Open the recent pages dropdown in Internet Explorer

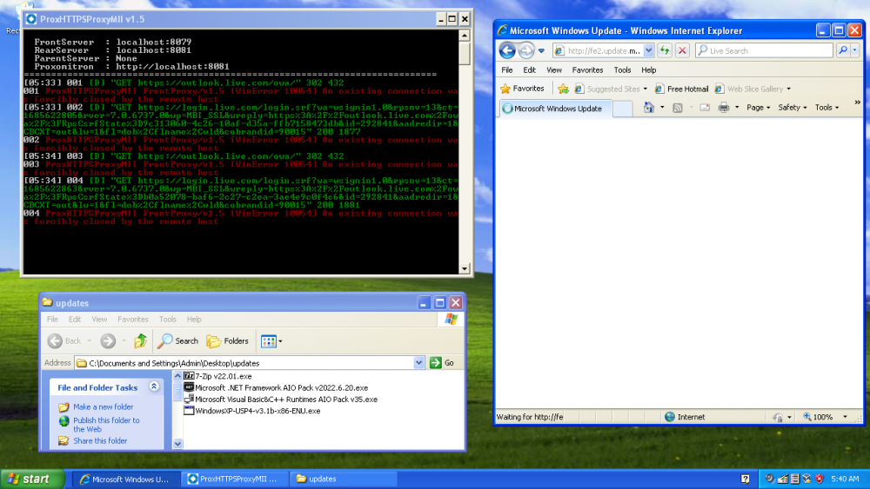click(x=541, y=51)
